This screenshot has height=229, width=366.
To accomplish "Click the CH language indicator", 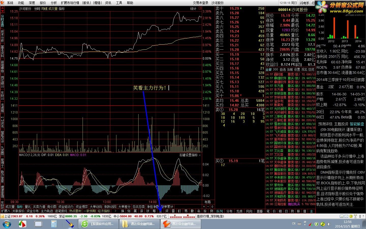I will pyautogui.click(x=294, y=224).
